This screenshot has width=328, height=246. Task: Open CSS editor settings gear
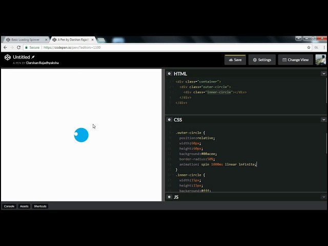(x=169, y=119)
